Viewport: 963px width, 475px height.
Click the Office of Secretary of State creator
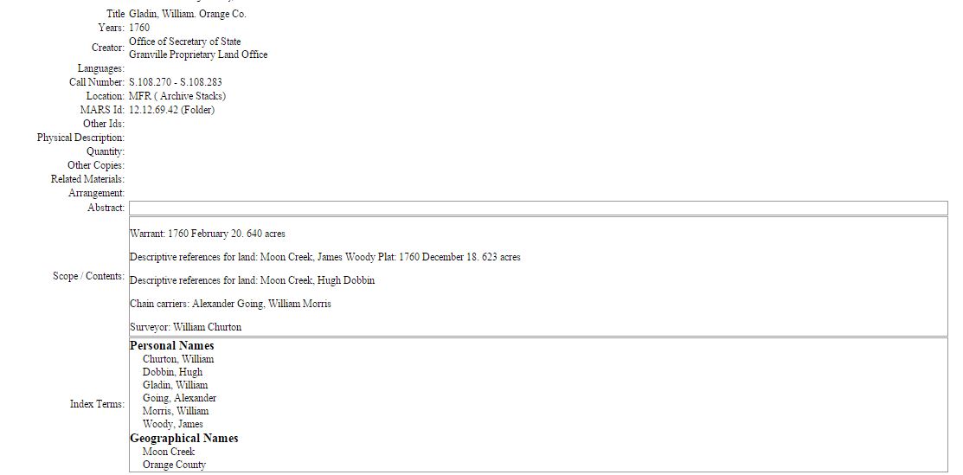coord(184,42)
